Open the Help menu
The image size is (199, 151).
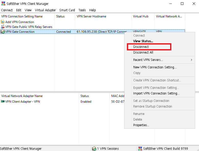(92, 10)
